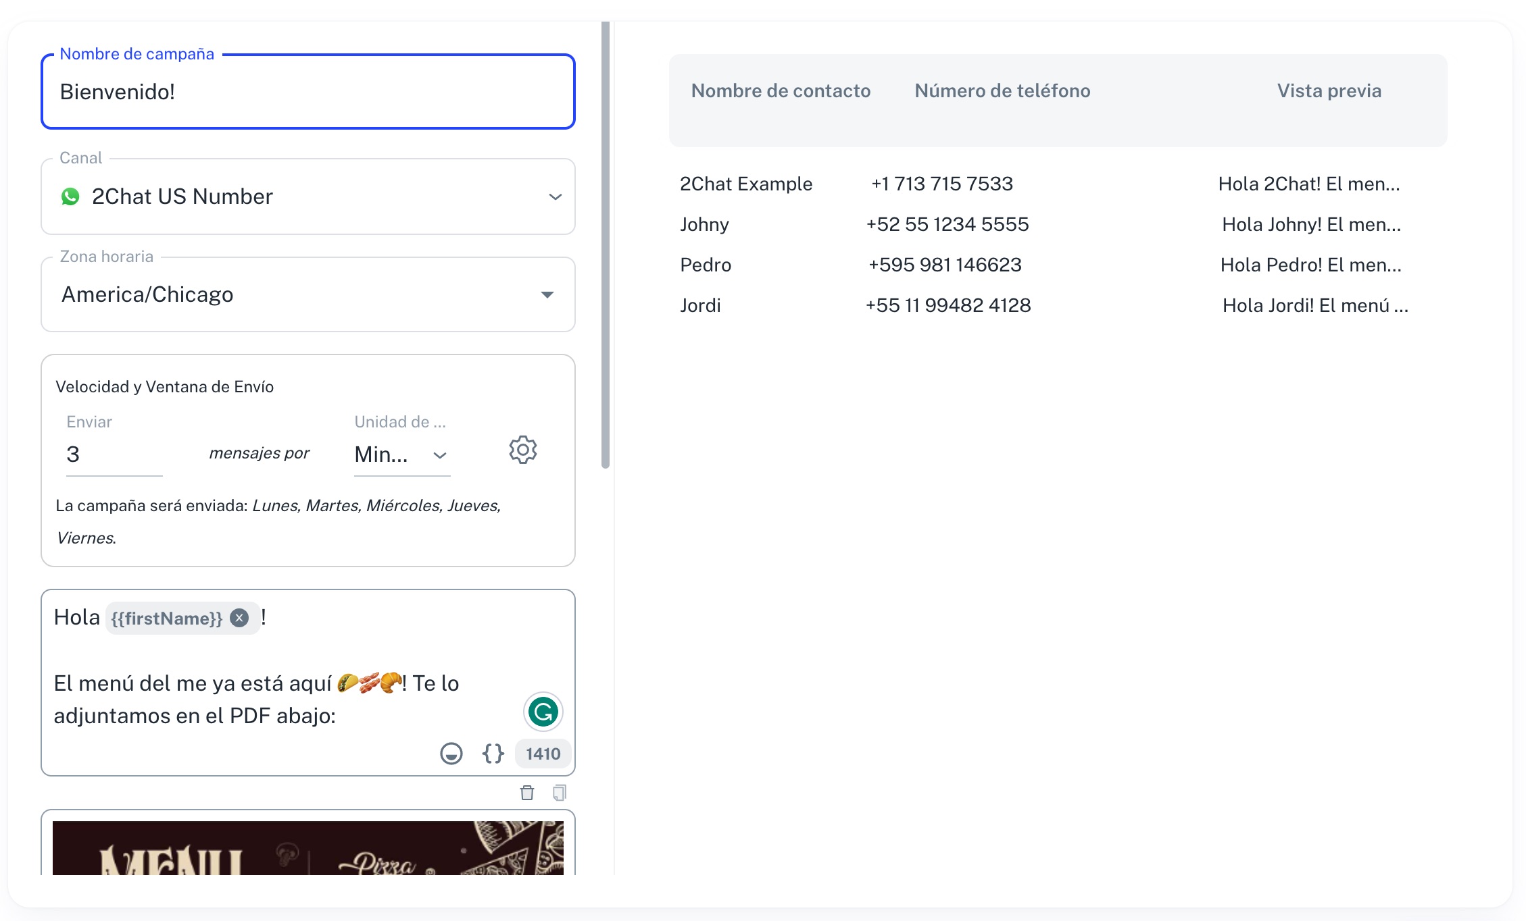The width and height of the screenshot is (1526, 921).
Task: Select the Johny contact row
Action: (704, 224)
